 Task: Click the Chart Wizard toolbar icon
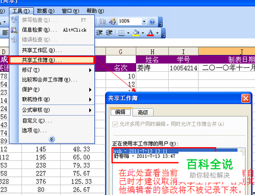pos(103,21)
